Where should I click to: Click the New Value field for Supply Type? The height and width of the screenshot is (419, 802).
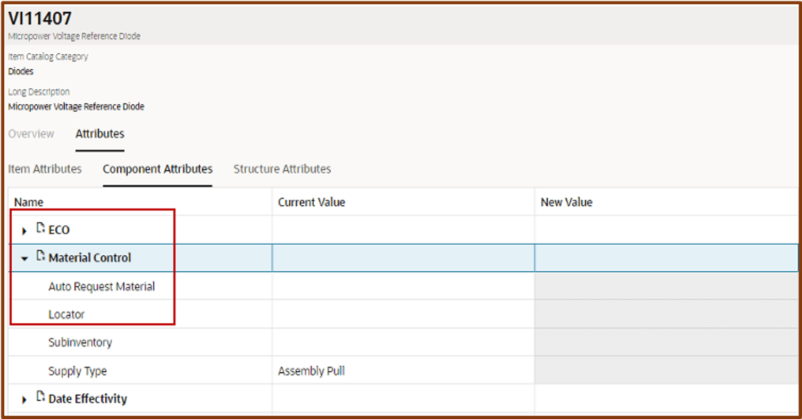coord(666,371)
